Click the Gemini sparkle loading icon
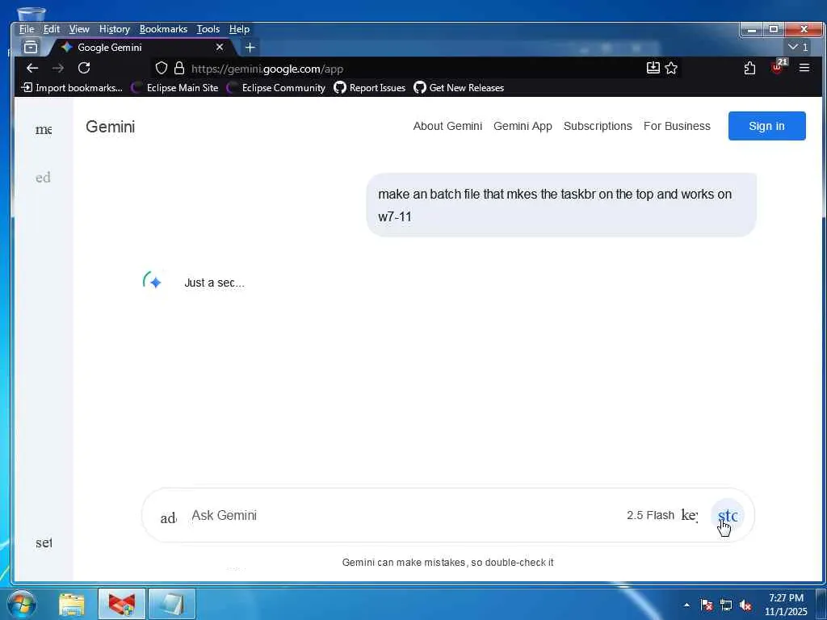The height and width of the screenshot is (620, 827). (154, 282)
